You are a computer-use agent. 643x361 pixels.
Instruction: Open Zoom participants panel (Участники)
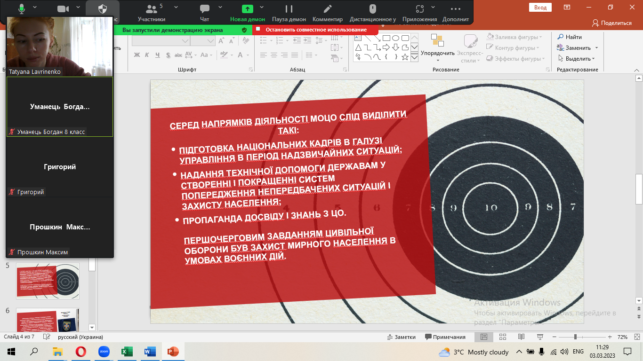click(152, 12)
